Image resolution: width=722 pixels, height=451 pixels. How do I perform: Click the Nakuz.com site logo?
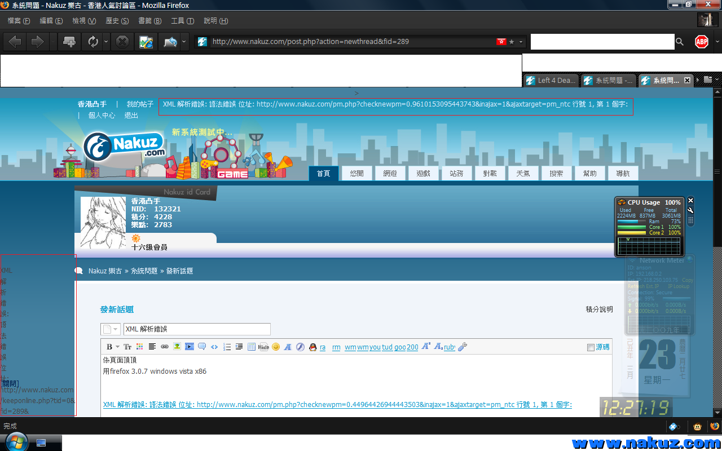pos(124,147)
